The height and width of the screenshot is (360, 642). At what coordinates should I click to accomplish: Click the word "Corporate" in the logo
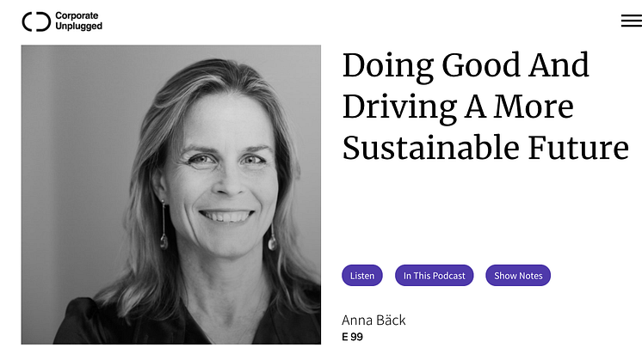(76, 15)
